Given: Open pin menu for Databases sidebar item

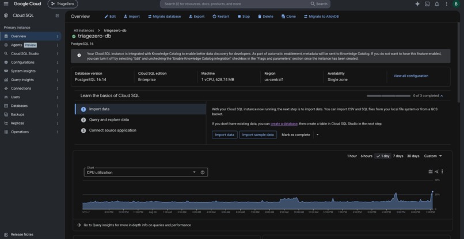Looking at the screenshot, I should tap(57, 106).
